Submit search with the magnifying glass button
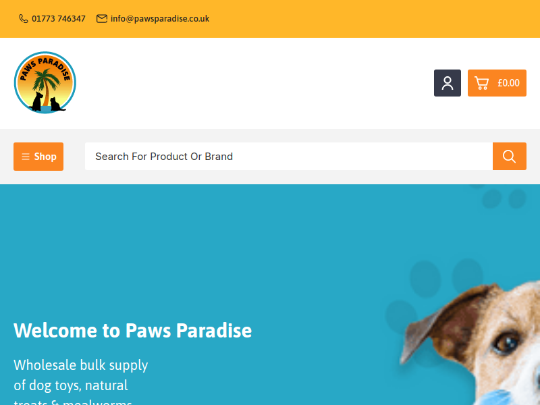Image resolution: width=540 pixels, height=405 pixels. tap(510, 157)
